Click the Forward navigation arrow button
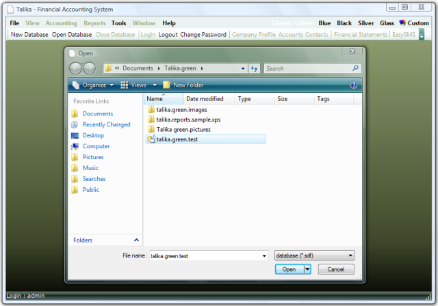438x306 pixels. (89, 68)
